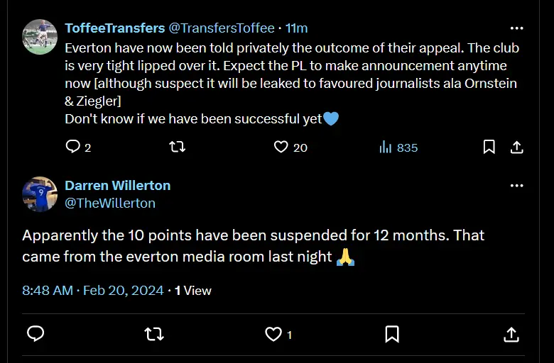Repost Darren Willerton's tweet
Image resolution: width=554 pixels, height=363 pixels.
tap(153, 333)
